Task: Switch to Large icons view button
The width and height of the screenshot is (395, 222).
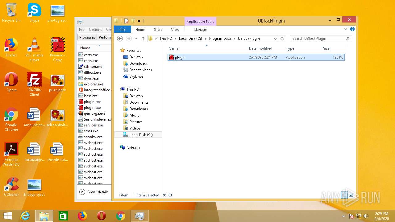Action: click(x=351, y=195)
